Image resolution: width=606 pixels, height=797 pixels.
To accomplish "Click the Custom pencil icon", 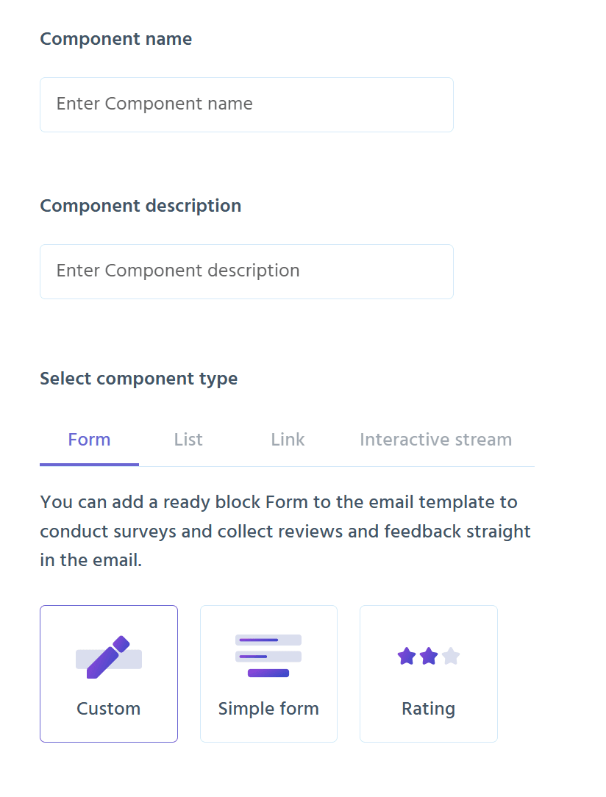I will pyautogui.click(x=107, y=656).
